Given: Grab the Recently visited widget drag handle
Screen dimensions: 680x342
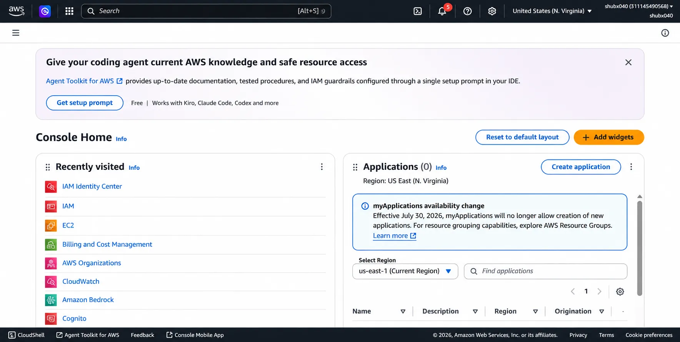Looking at the screenshot, I should [x=48, y=167].
